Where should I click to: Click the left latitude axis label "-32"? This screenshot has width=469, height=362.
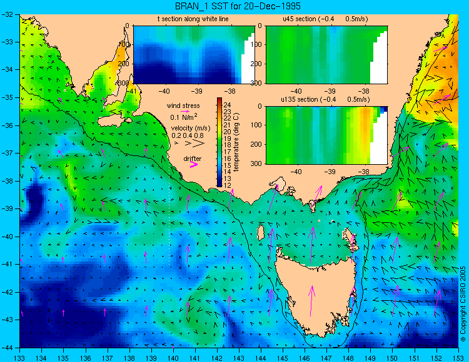click(7, 14)
